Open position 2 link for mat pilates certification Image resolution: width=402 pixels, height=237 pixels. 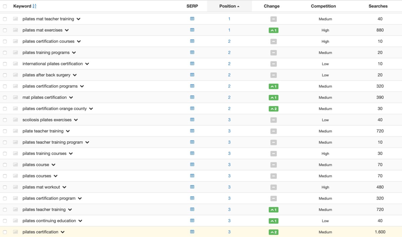pos(229,97)
